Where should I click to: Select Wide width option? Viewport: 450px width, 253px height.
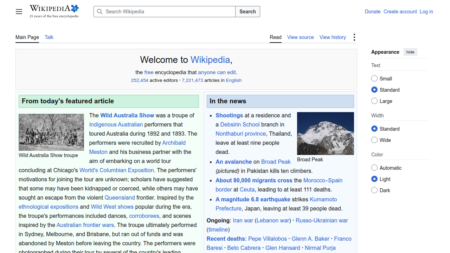click(x=374, y=140)
